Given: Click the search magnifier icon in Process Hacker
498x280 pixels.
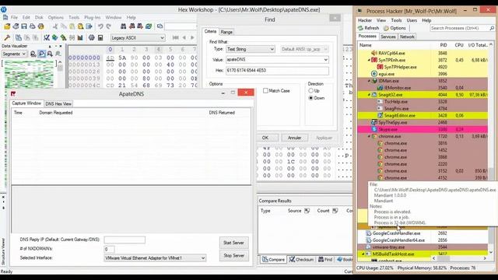Looking at the screenshot, I should click(492, 28).
